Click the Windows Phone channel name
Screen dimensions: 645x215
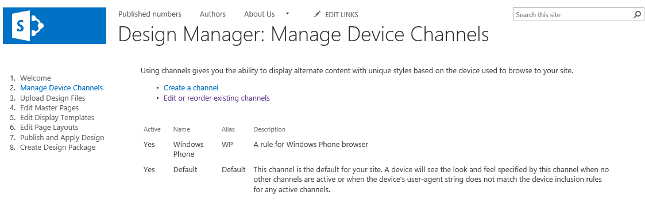pos(188,149)
